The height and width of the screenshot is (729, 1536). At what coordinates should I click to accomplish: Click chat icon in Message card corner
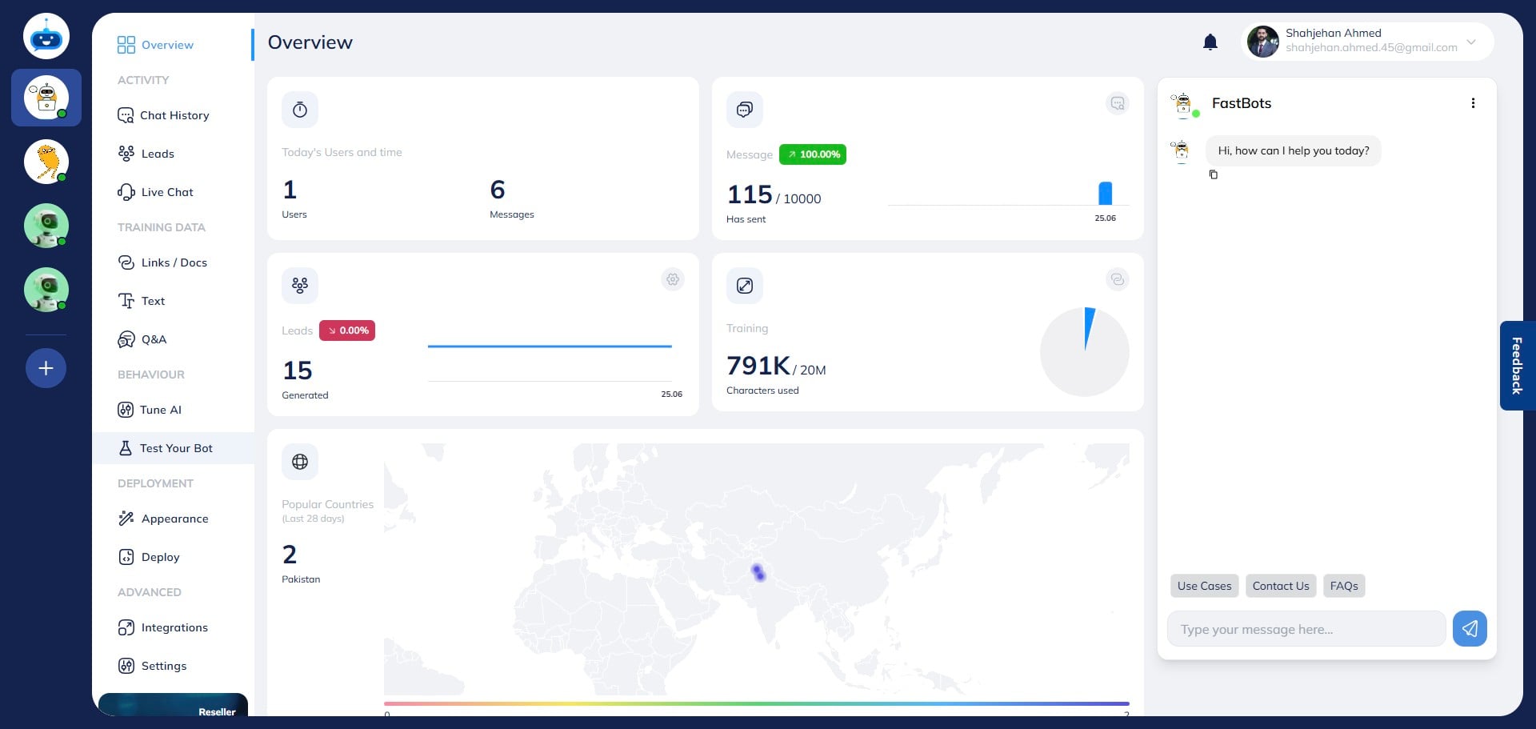[x=1117, y=103]
